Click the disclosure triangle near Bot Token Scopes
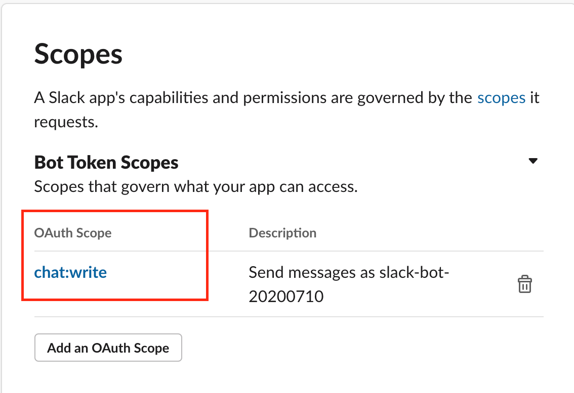The width and height of the screenshot is (574, 393). coord(534,160)
